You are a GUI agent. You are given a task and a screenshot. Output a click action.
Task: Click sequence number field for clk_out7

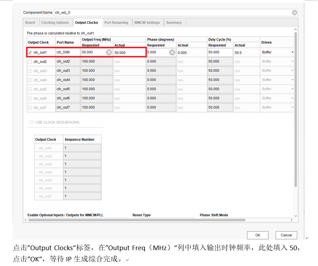pyautogui.click(x=82, y=196)
